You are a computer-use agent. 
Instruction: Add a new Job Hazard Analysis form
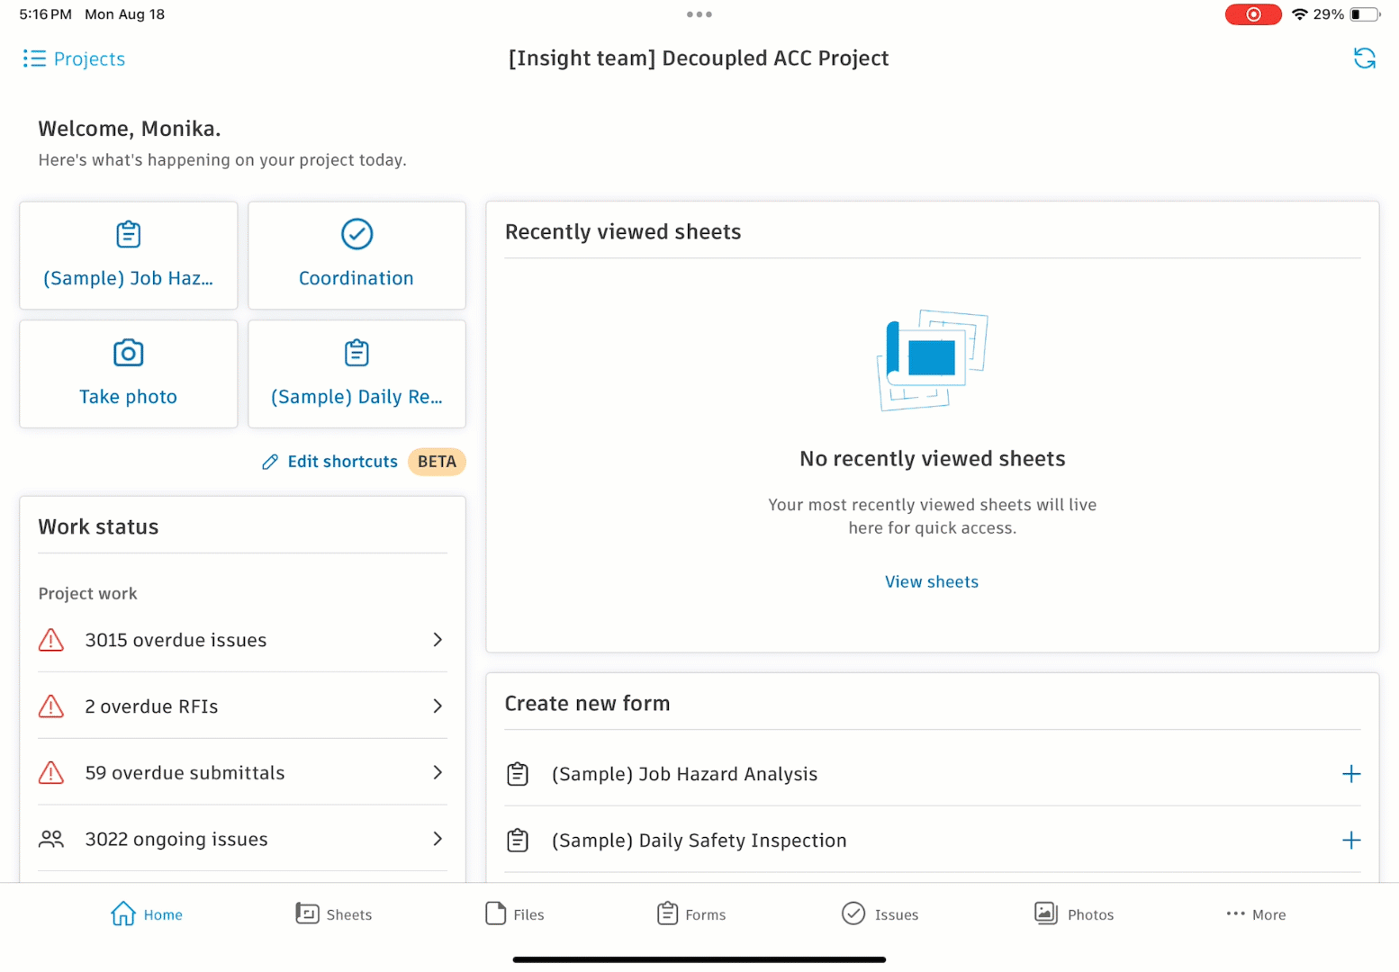pyautogui.click(x=1350, y=774)
